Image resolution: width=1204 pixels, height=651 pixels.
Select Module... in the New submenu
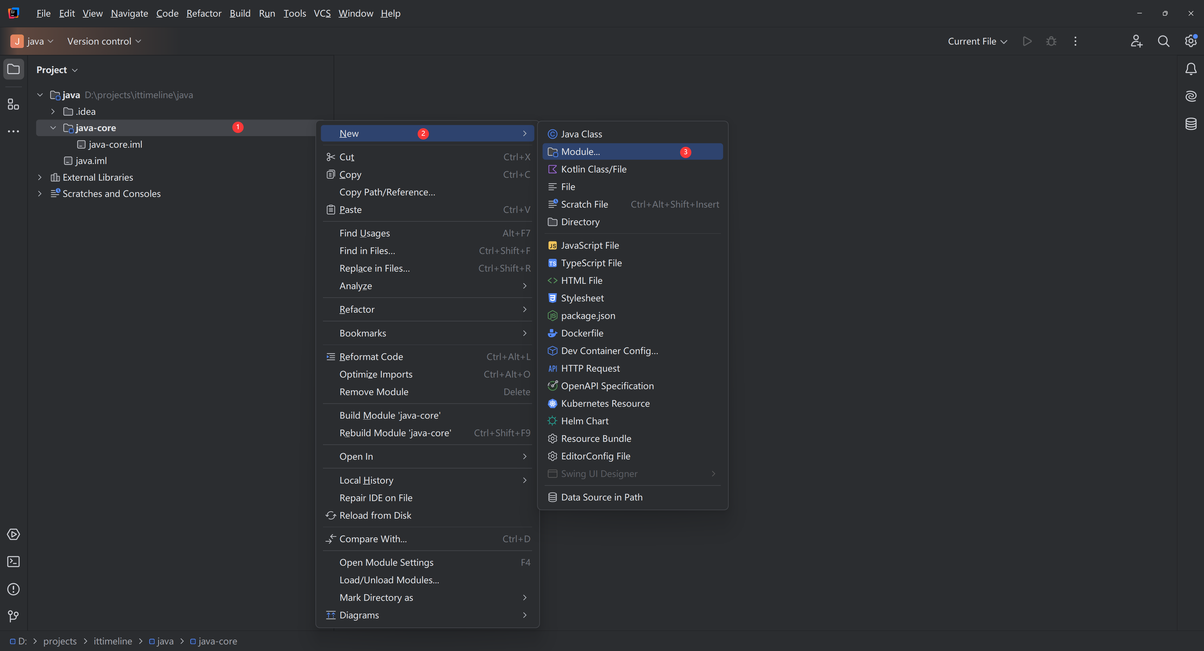[x=580, y=151]
